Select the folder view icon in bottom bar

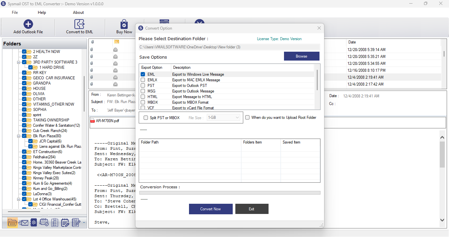(12, 223)
